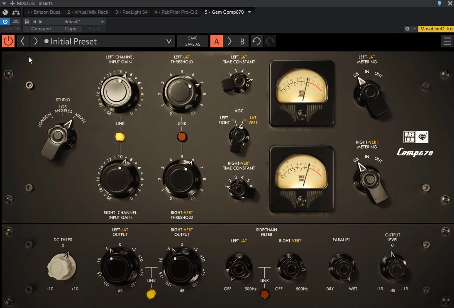The width and height of the screenshot is (454, 308).
Task: Go to the previous preset arrow
Action: tap(22, 41)
